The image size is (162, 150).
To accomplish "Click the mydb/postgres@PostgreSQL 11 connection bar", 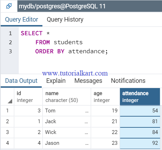I will (x=90, y=6).
